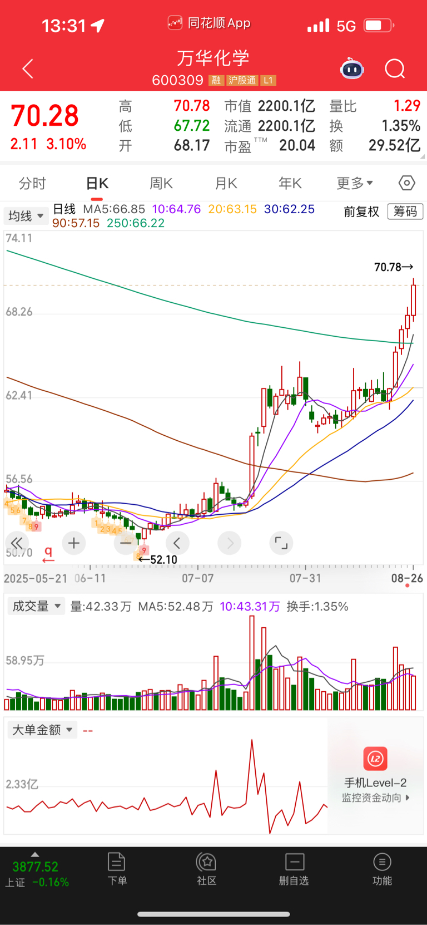
Task: Tap the red Level-2 L2 icon
Action: point(375,759)
